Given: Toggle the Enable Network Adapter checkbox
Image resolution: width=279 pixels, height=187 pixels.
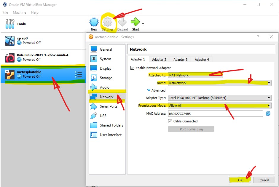Looking at the screenshot, I should tap(132, 68).
